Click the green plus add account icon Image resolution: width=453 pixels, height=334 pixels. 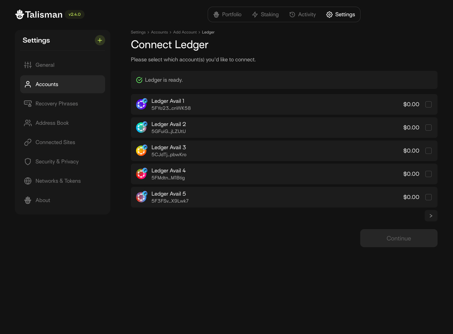(100, 40)
